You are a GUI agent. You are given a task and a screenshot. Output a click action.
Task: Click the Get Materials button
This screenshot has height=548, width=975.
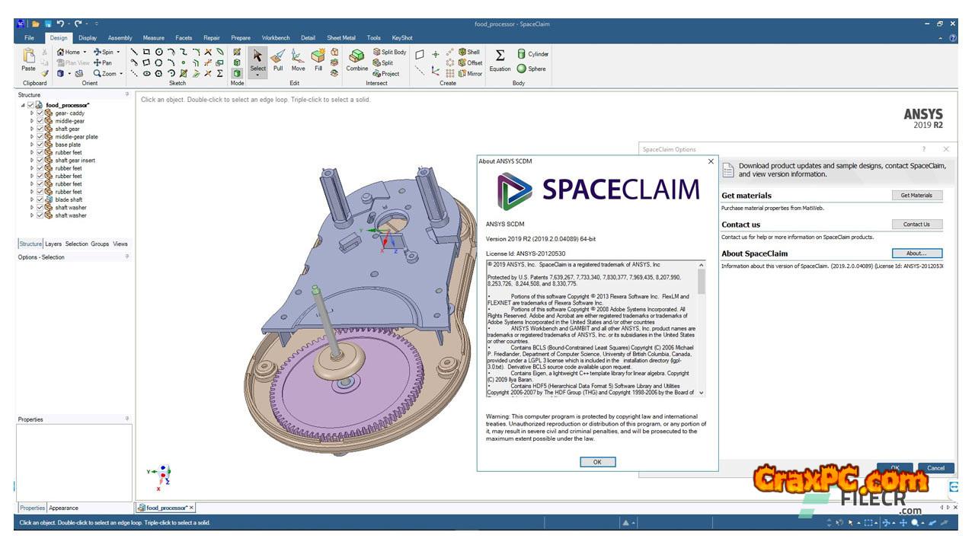point(916,196)
